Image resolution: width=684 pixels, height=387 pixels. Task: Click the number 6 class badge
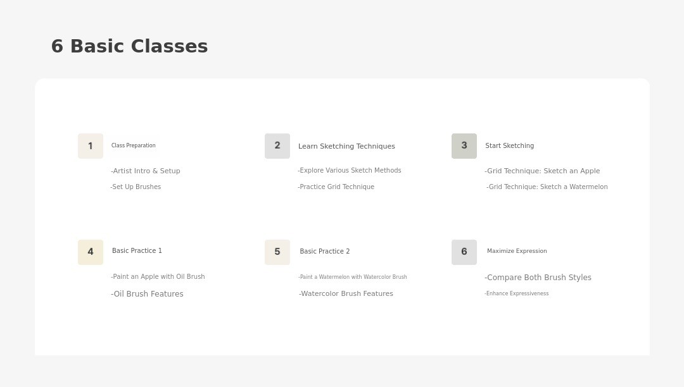pos(464,252)
